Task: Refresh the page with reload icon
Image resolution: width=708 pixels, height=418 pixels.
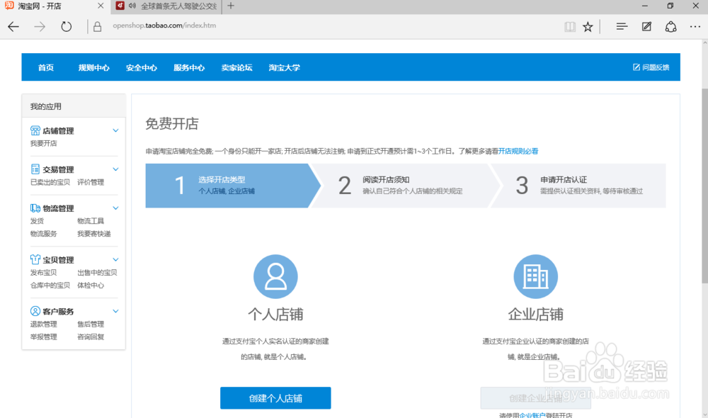Action: 67,27
